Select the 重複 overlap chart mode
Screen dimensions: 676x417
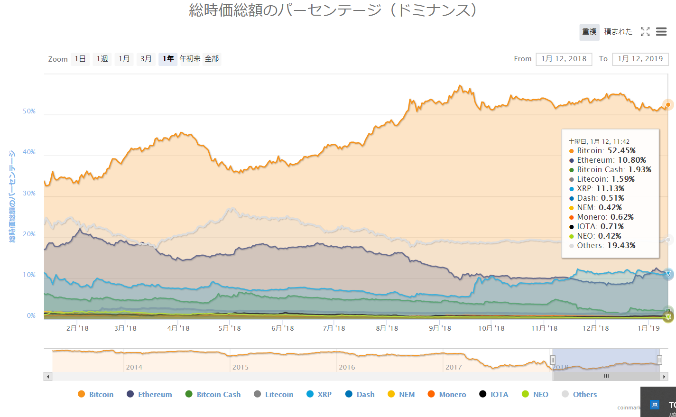(x=589, y=32)
